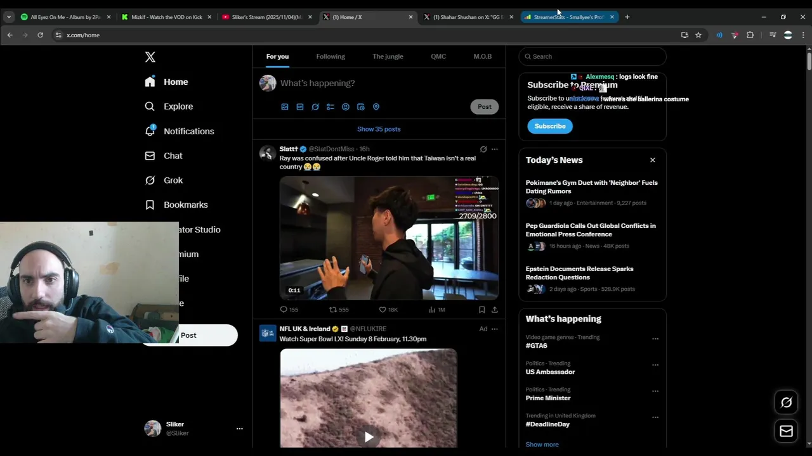This screenshot has width=812, height=456.
Task: Bookmark Slatt's post
Action: coord(481,310)
